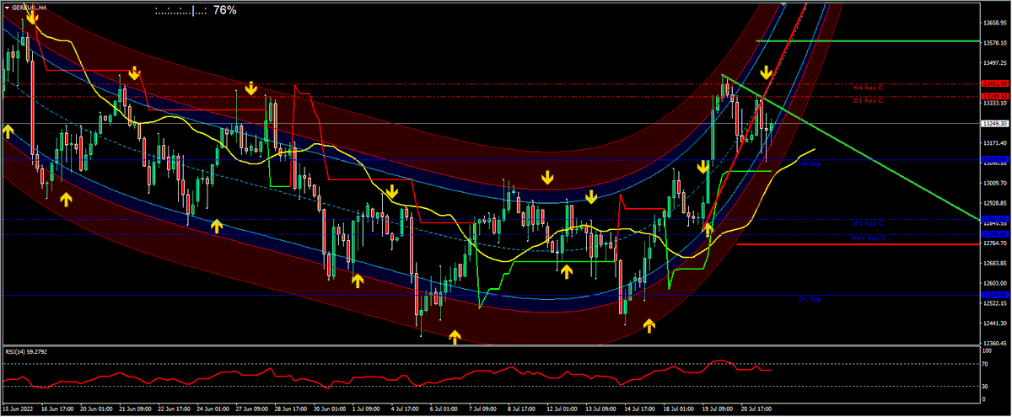Click the H4 Res C level label
Screen dimensions: 1012x417
867,88
